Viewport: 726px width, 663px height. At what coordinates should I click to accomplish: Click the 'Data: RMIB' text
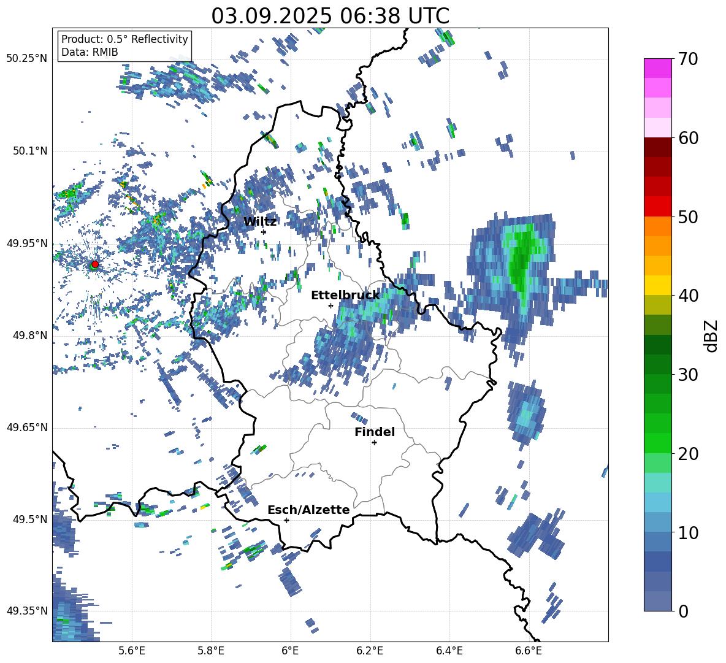[x=90, y=52]
